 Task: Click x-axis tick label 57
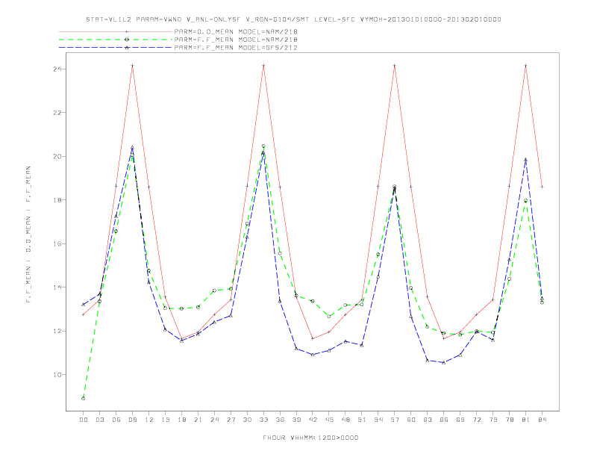(395, 420)
